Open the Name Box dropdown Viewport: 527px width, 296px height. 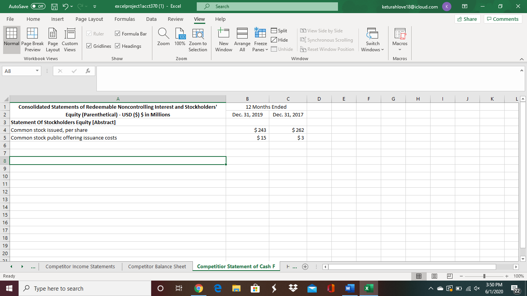(37, 71)
